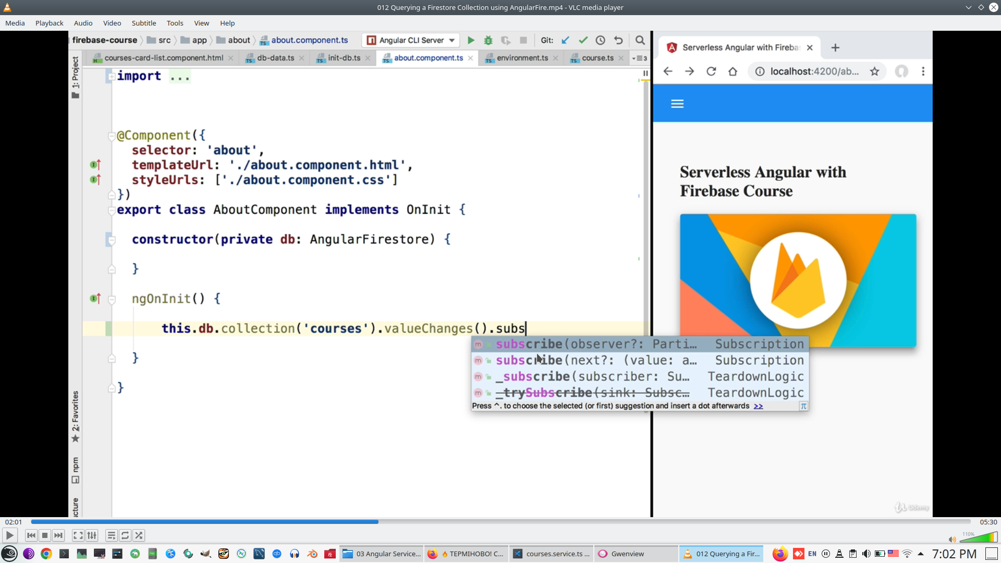Toggle loop repeat mode
The width and height of the screenshot is (1001, 563).
[125, 535]
